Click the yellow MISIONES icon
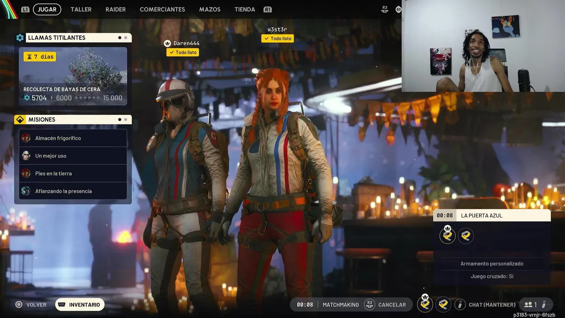Image resolution: width=565 pixels, height=318 pixels. [x=20, y=120]
